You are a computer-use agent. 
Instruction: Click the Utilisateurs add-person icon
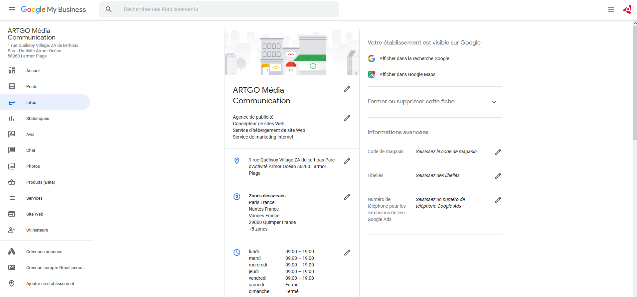pyautogui.click(x=12, y=230)
